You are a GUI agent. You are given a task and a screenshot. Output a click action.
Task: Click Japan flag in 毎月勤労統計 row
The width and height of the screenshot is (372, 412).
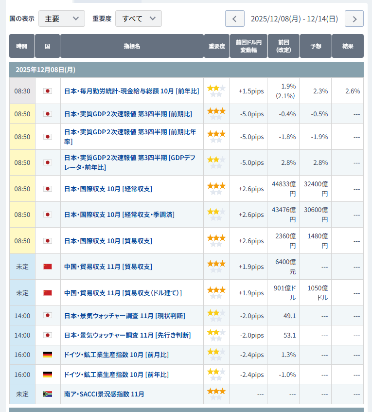(48, 91)
